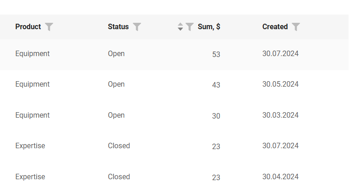Click the date 30.03.2024 cell
Viewport: 349px width, 192px height.
tap(280, 115)
